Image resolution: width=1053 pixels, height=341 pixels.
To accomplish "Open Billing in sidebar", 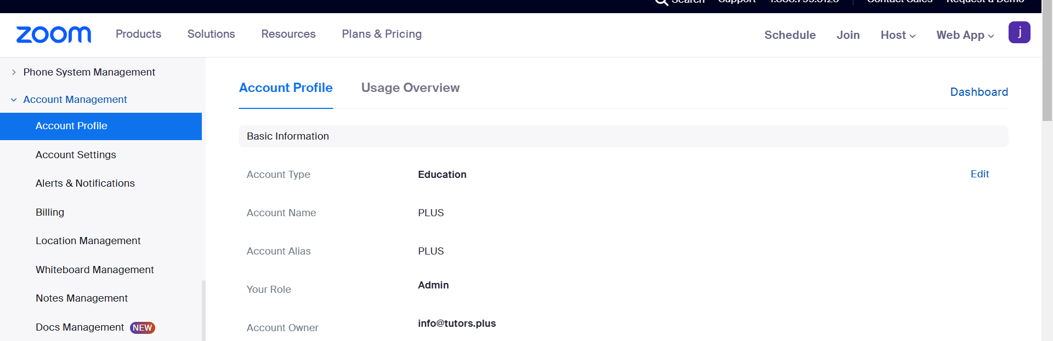I will 50,212.
